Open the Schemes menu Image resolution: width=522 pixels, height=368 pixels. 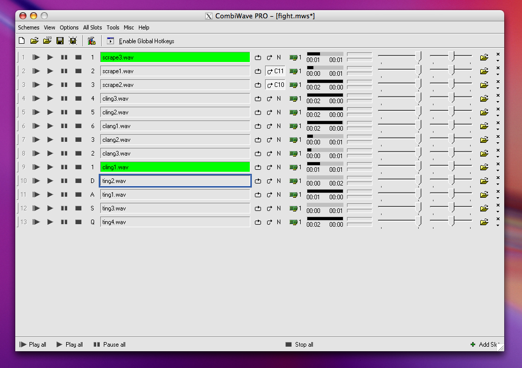(x=28, y=27)
